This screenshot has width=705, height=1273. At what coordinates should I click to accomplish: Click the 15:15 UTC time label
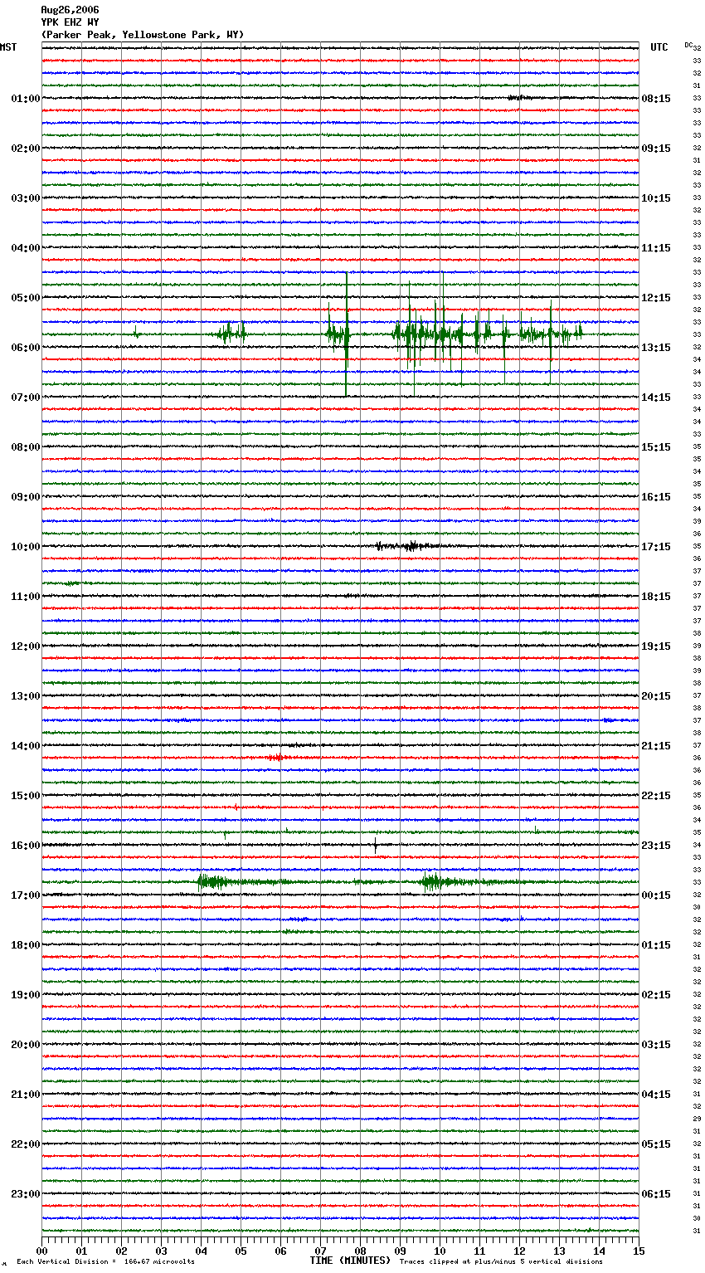click(656, 447)
